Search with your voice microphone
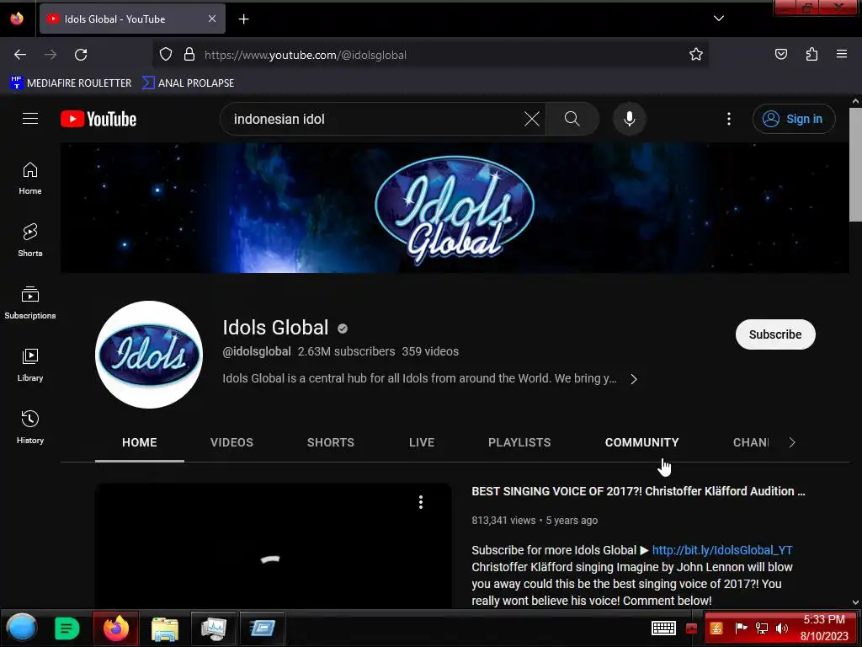This screenshot has width=862, height=647. click(630, 119)
